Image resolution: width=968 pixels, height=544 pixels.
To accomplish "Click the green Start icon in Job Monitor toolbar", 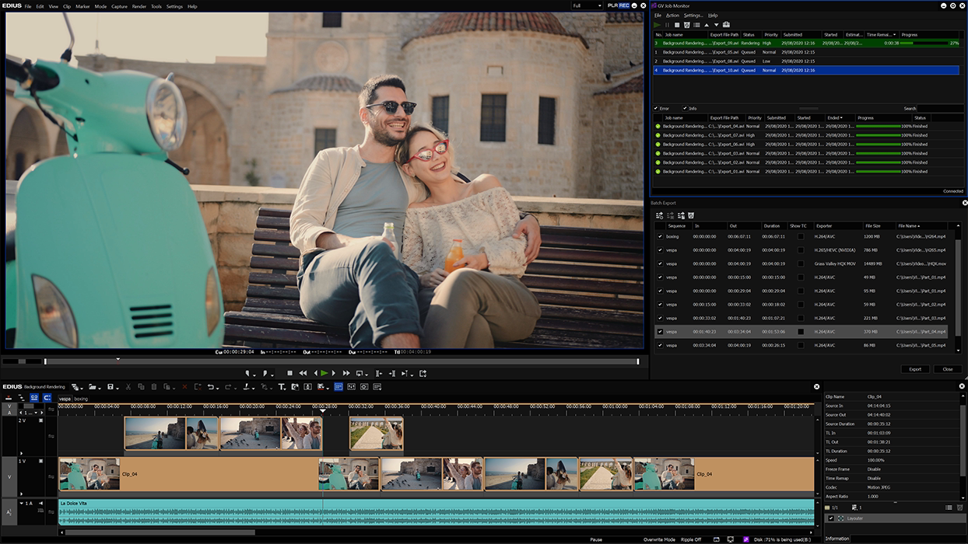I will coord(658,25).
